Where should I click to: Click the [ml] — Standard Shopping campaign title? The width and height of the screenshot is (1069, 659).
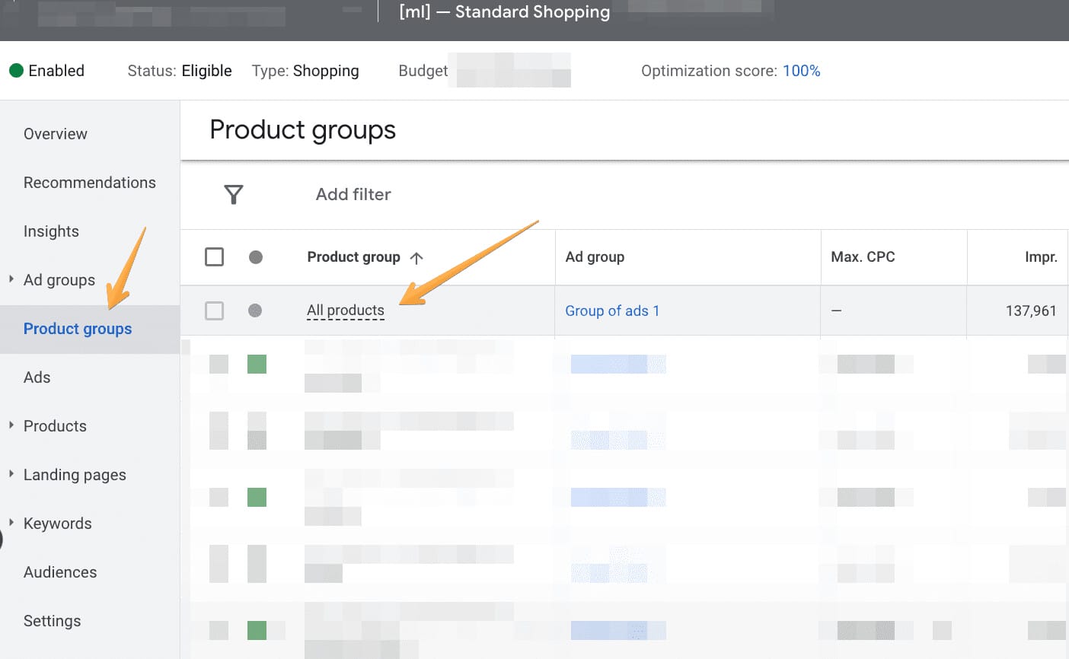504,12
